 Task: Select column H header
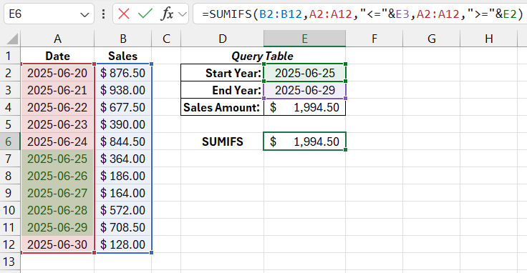488,39
